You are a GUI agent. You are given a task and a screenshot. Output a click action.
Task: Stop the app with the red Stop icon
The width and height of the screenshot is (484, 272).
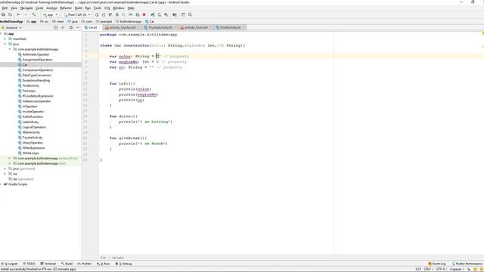pos(144,14)
